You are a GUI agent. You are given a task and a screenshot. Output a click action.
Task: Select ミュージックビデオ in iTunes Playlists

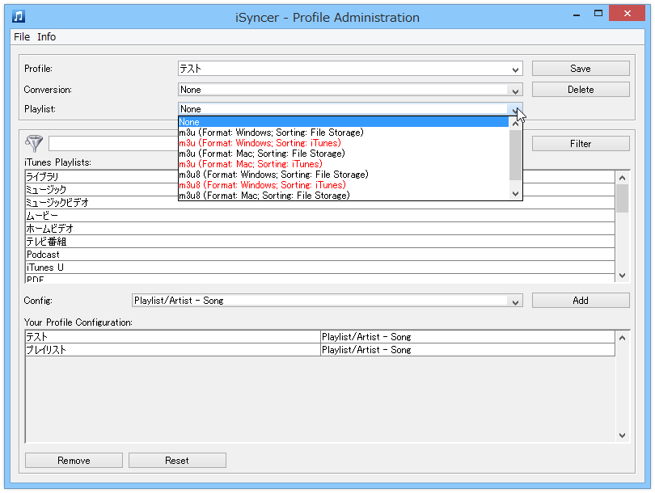coord(320,203)
